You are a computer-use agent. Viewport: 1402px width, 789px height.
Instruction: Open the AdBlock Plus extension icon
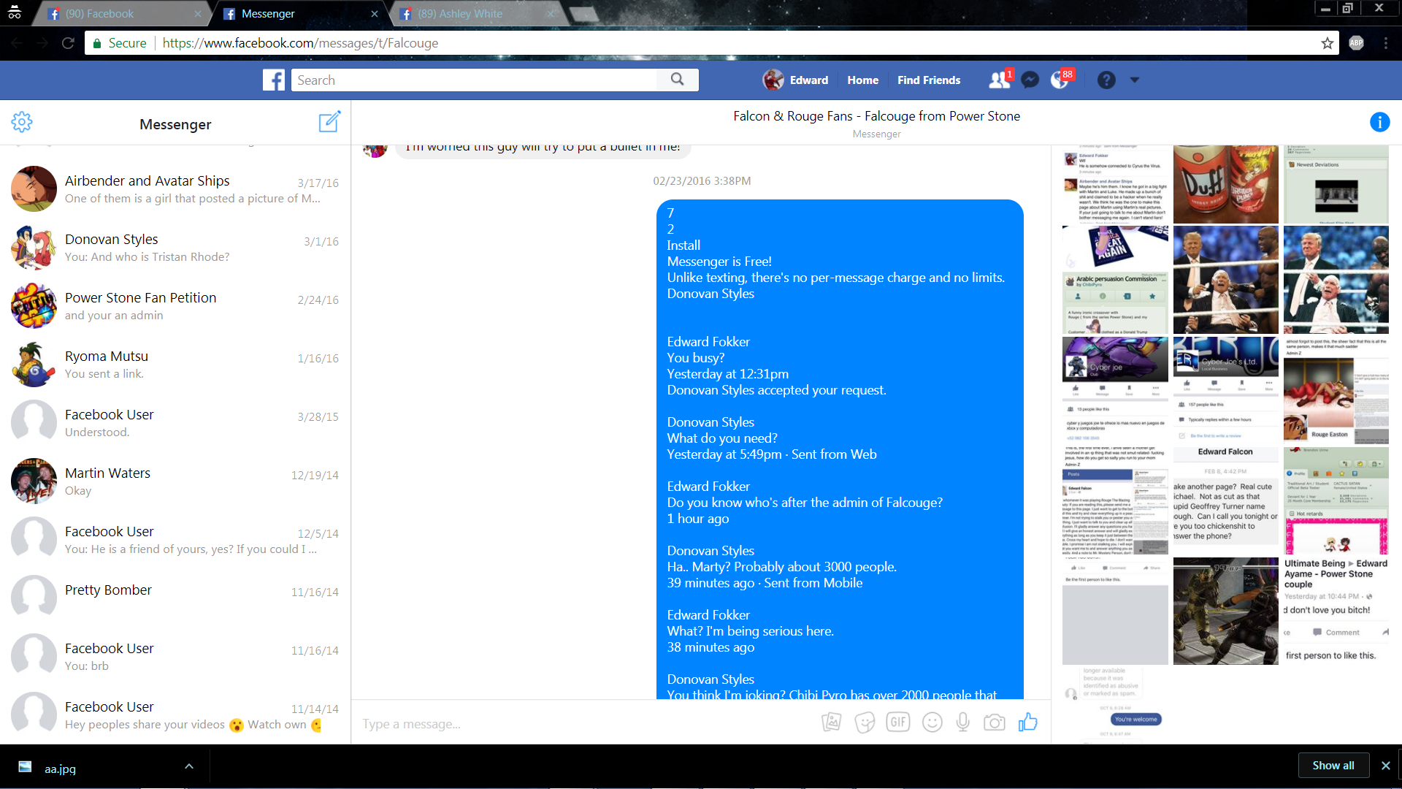tap(1356, 43)
